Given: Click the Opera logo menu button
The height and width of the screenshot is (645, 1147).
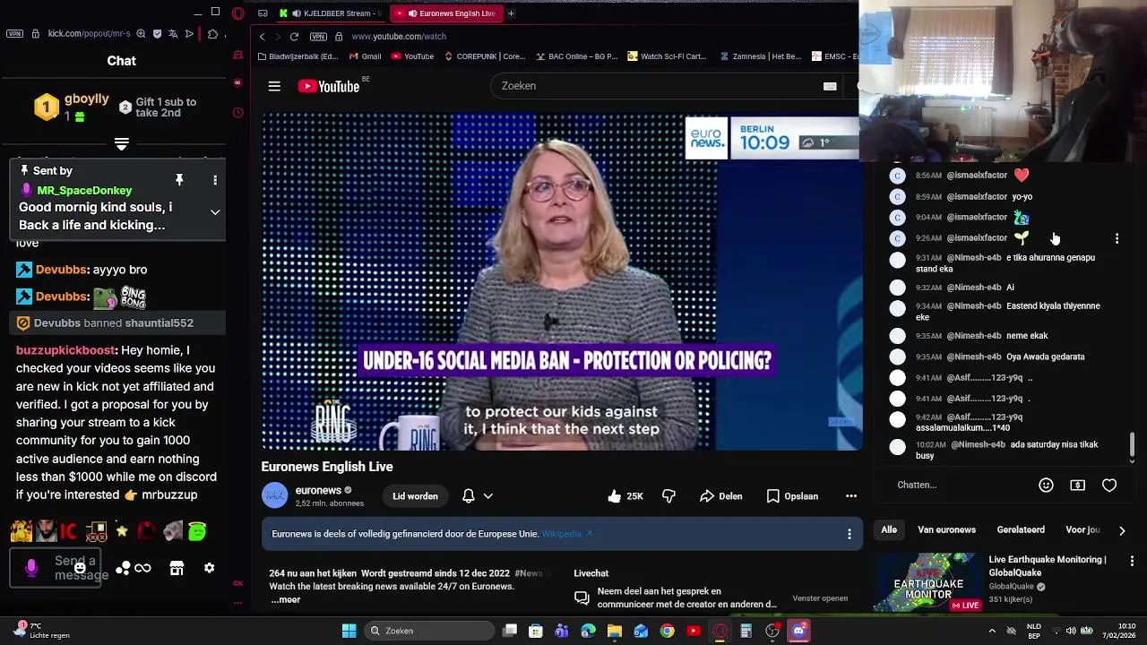Looking at the screenshot, I should coord(237,13).
